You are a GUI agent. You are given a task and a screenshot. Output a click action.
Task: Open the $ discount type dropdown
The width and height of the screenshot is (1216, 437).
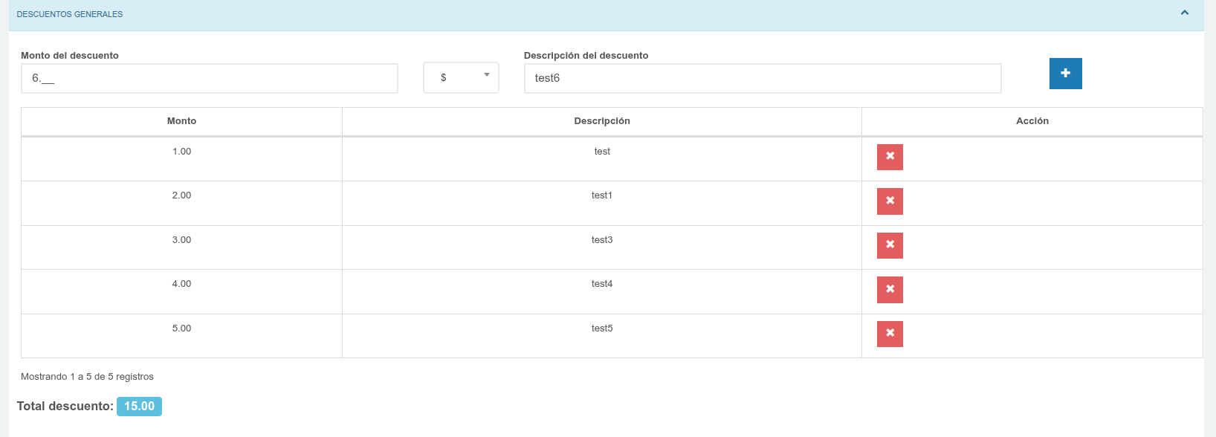point(461,78)
